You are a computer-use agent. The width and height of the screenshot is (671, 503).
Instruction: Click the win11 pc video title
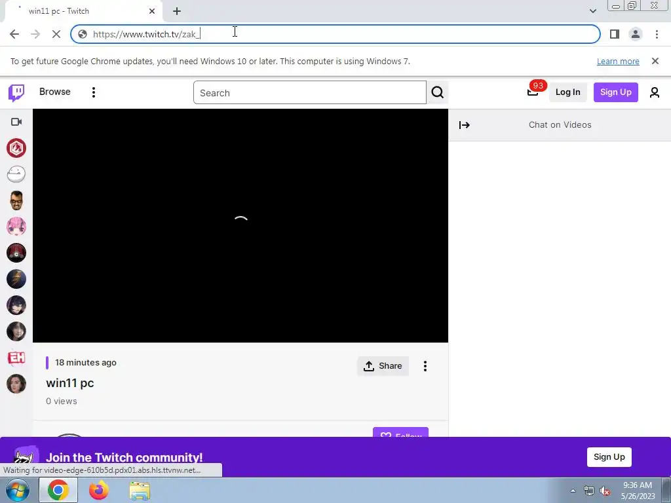(69, 382)
